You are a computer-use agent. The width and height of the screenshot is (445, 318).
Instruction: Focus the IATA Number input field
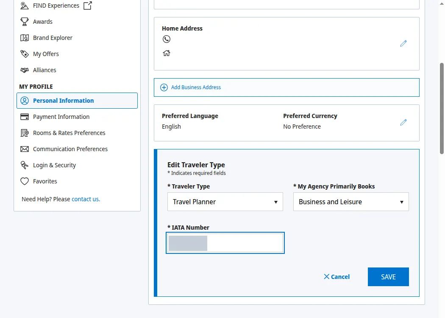click(225, 243)
